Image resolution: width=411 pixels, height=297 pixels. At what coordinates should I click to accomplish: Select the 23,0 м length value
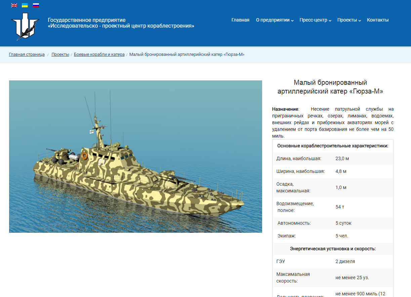tap(342, 158)
